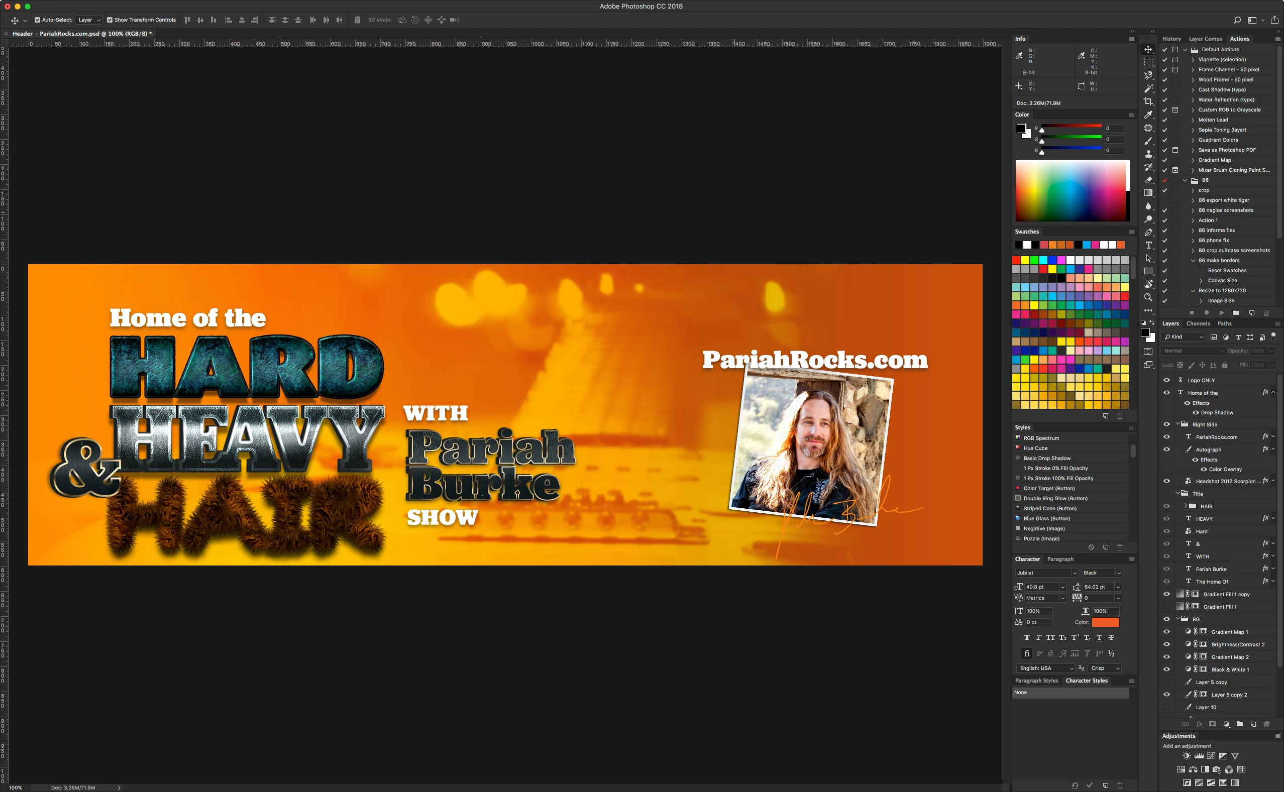
Task: Hide the PariahRocks.com text layer
Action: click(1166, 437)
